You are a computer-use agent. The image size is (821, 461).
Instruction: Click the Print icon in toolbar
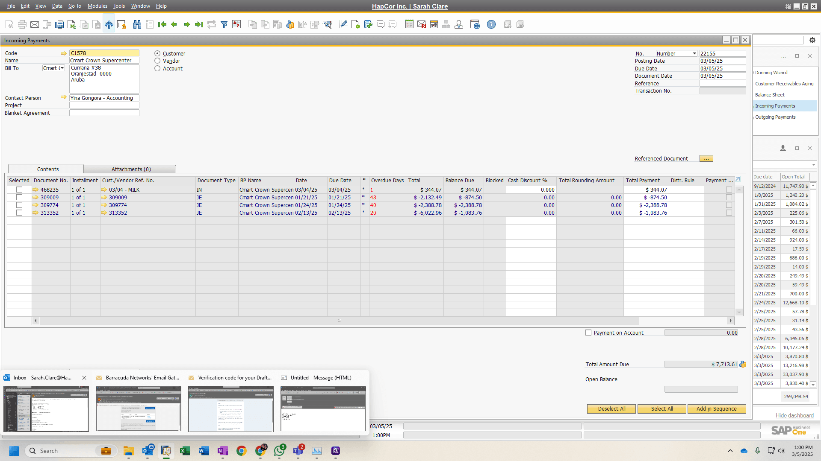pos(22,24)
